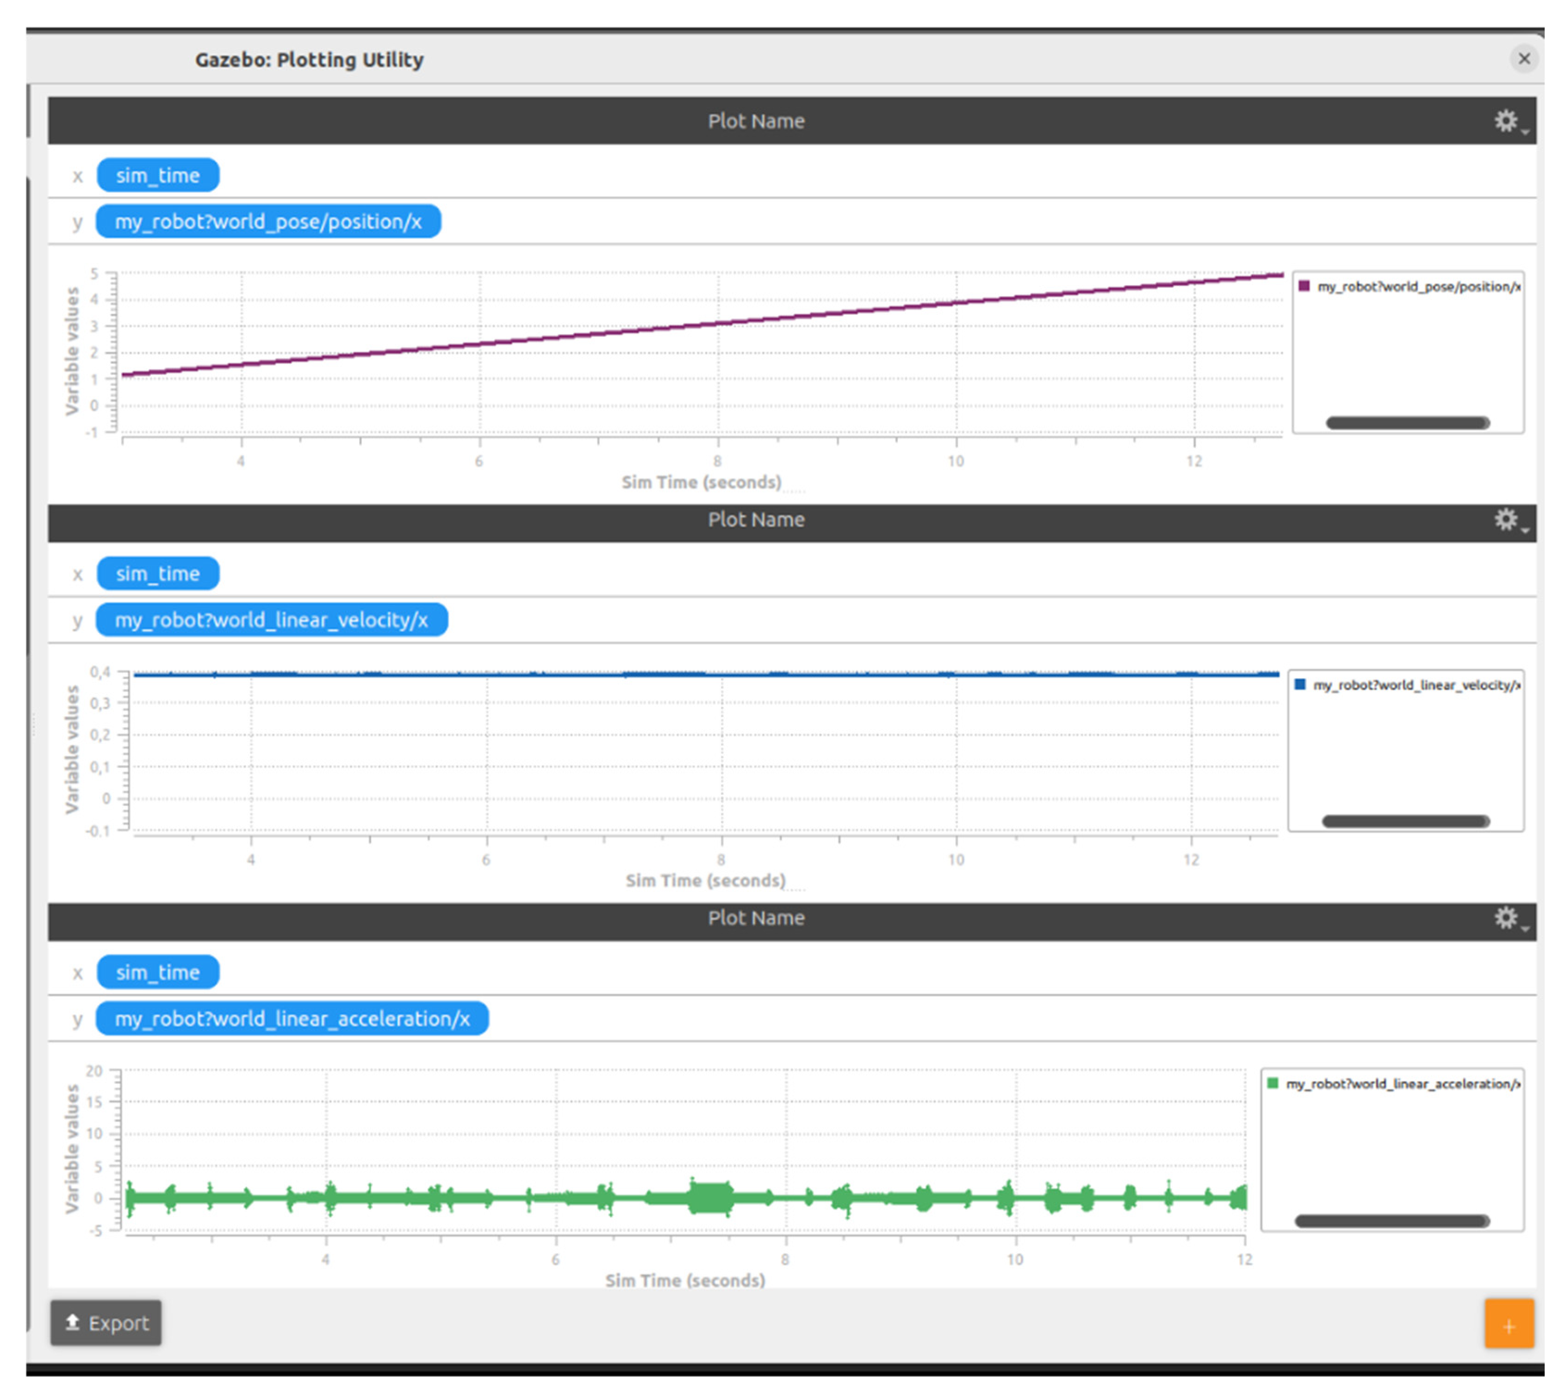Screen dimensions: 1565x1399
Task: Select sim_time chip in position plot
Action: (157, 175)
